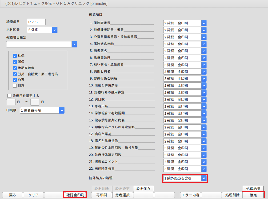Uncheck the 社保 checkbox

tap(15, 56)
